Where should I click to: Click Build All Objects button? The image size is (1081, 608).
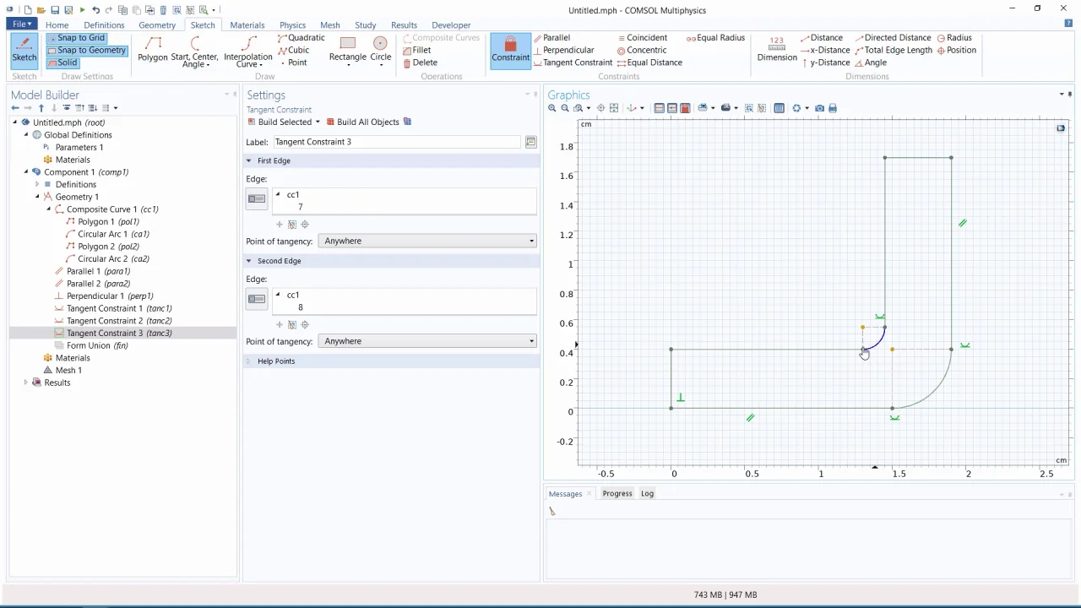pos(362,122)
